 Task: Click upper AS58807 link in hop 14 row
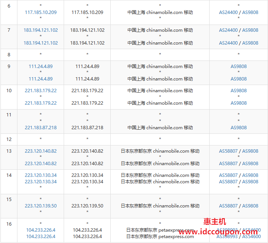pyautogui.click(x=228, y=175)
